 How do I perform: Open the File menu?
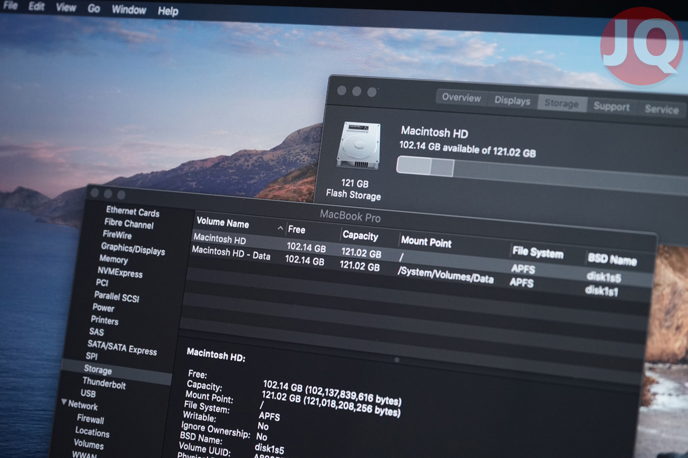(10, 6)
